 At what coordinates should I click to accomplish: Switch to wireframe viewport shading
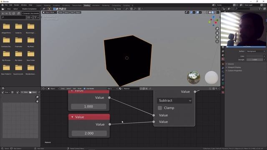(207, 12)
